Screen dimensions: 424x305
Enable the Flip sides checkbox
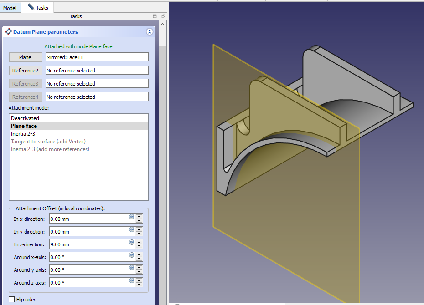[x=12, y=300]
